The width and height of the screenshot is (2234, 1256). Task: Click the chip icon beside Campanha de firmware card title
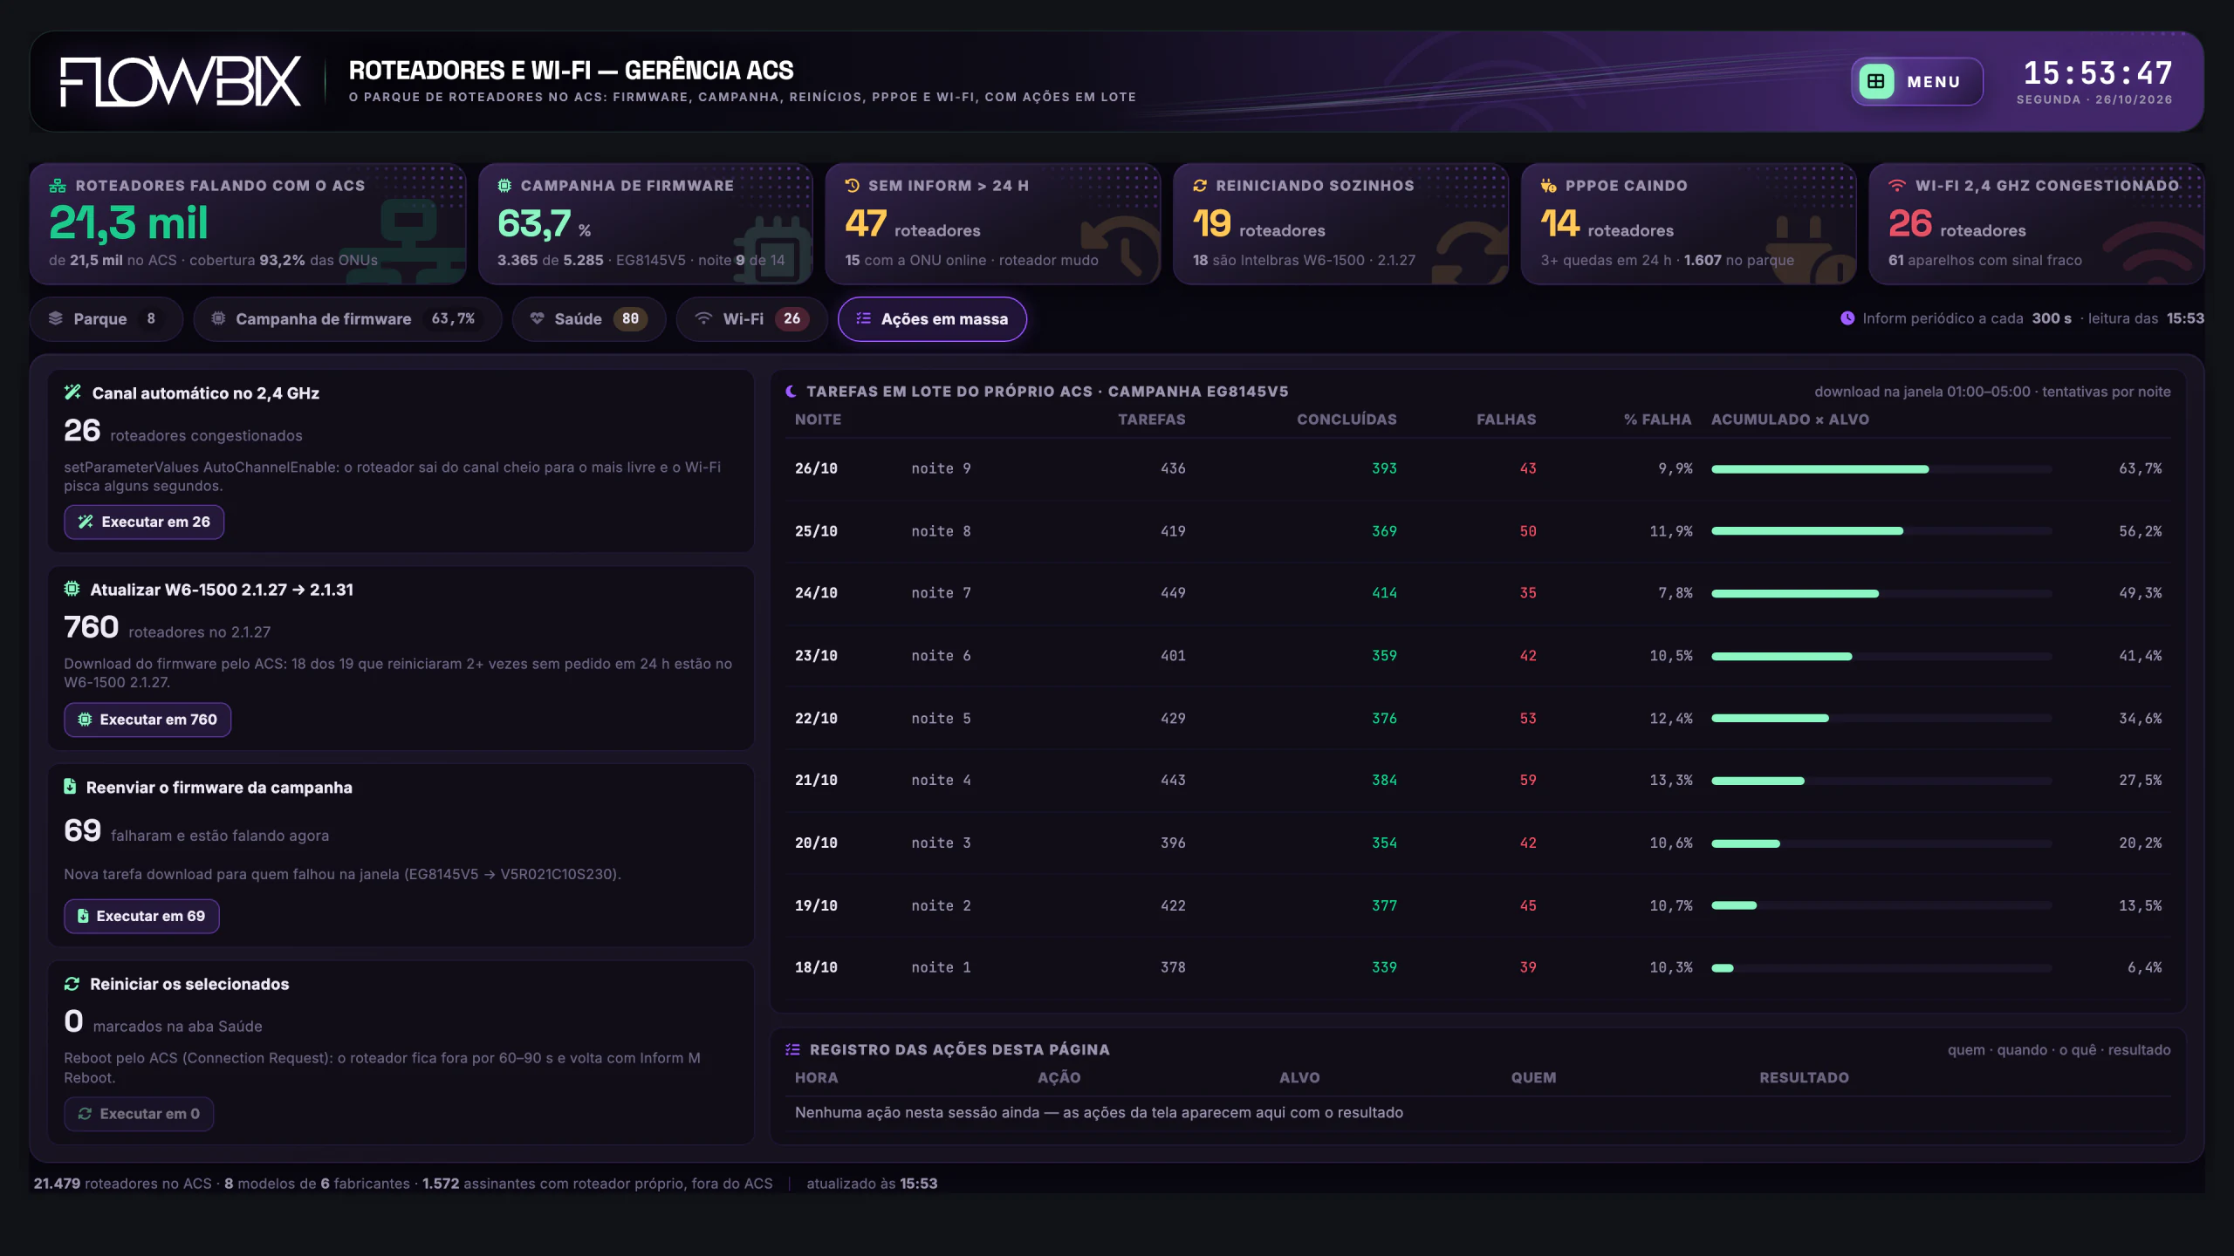click(504, 186)
